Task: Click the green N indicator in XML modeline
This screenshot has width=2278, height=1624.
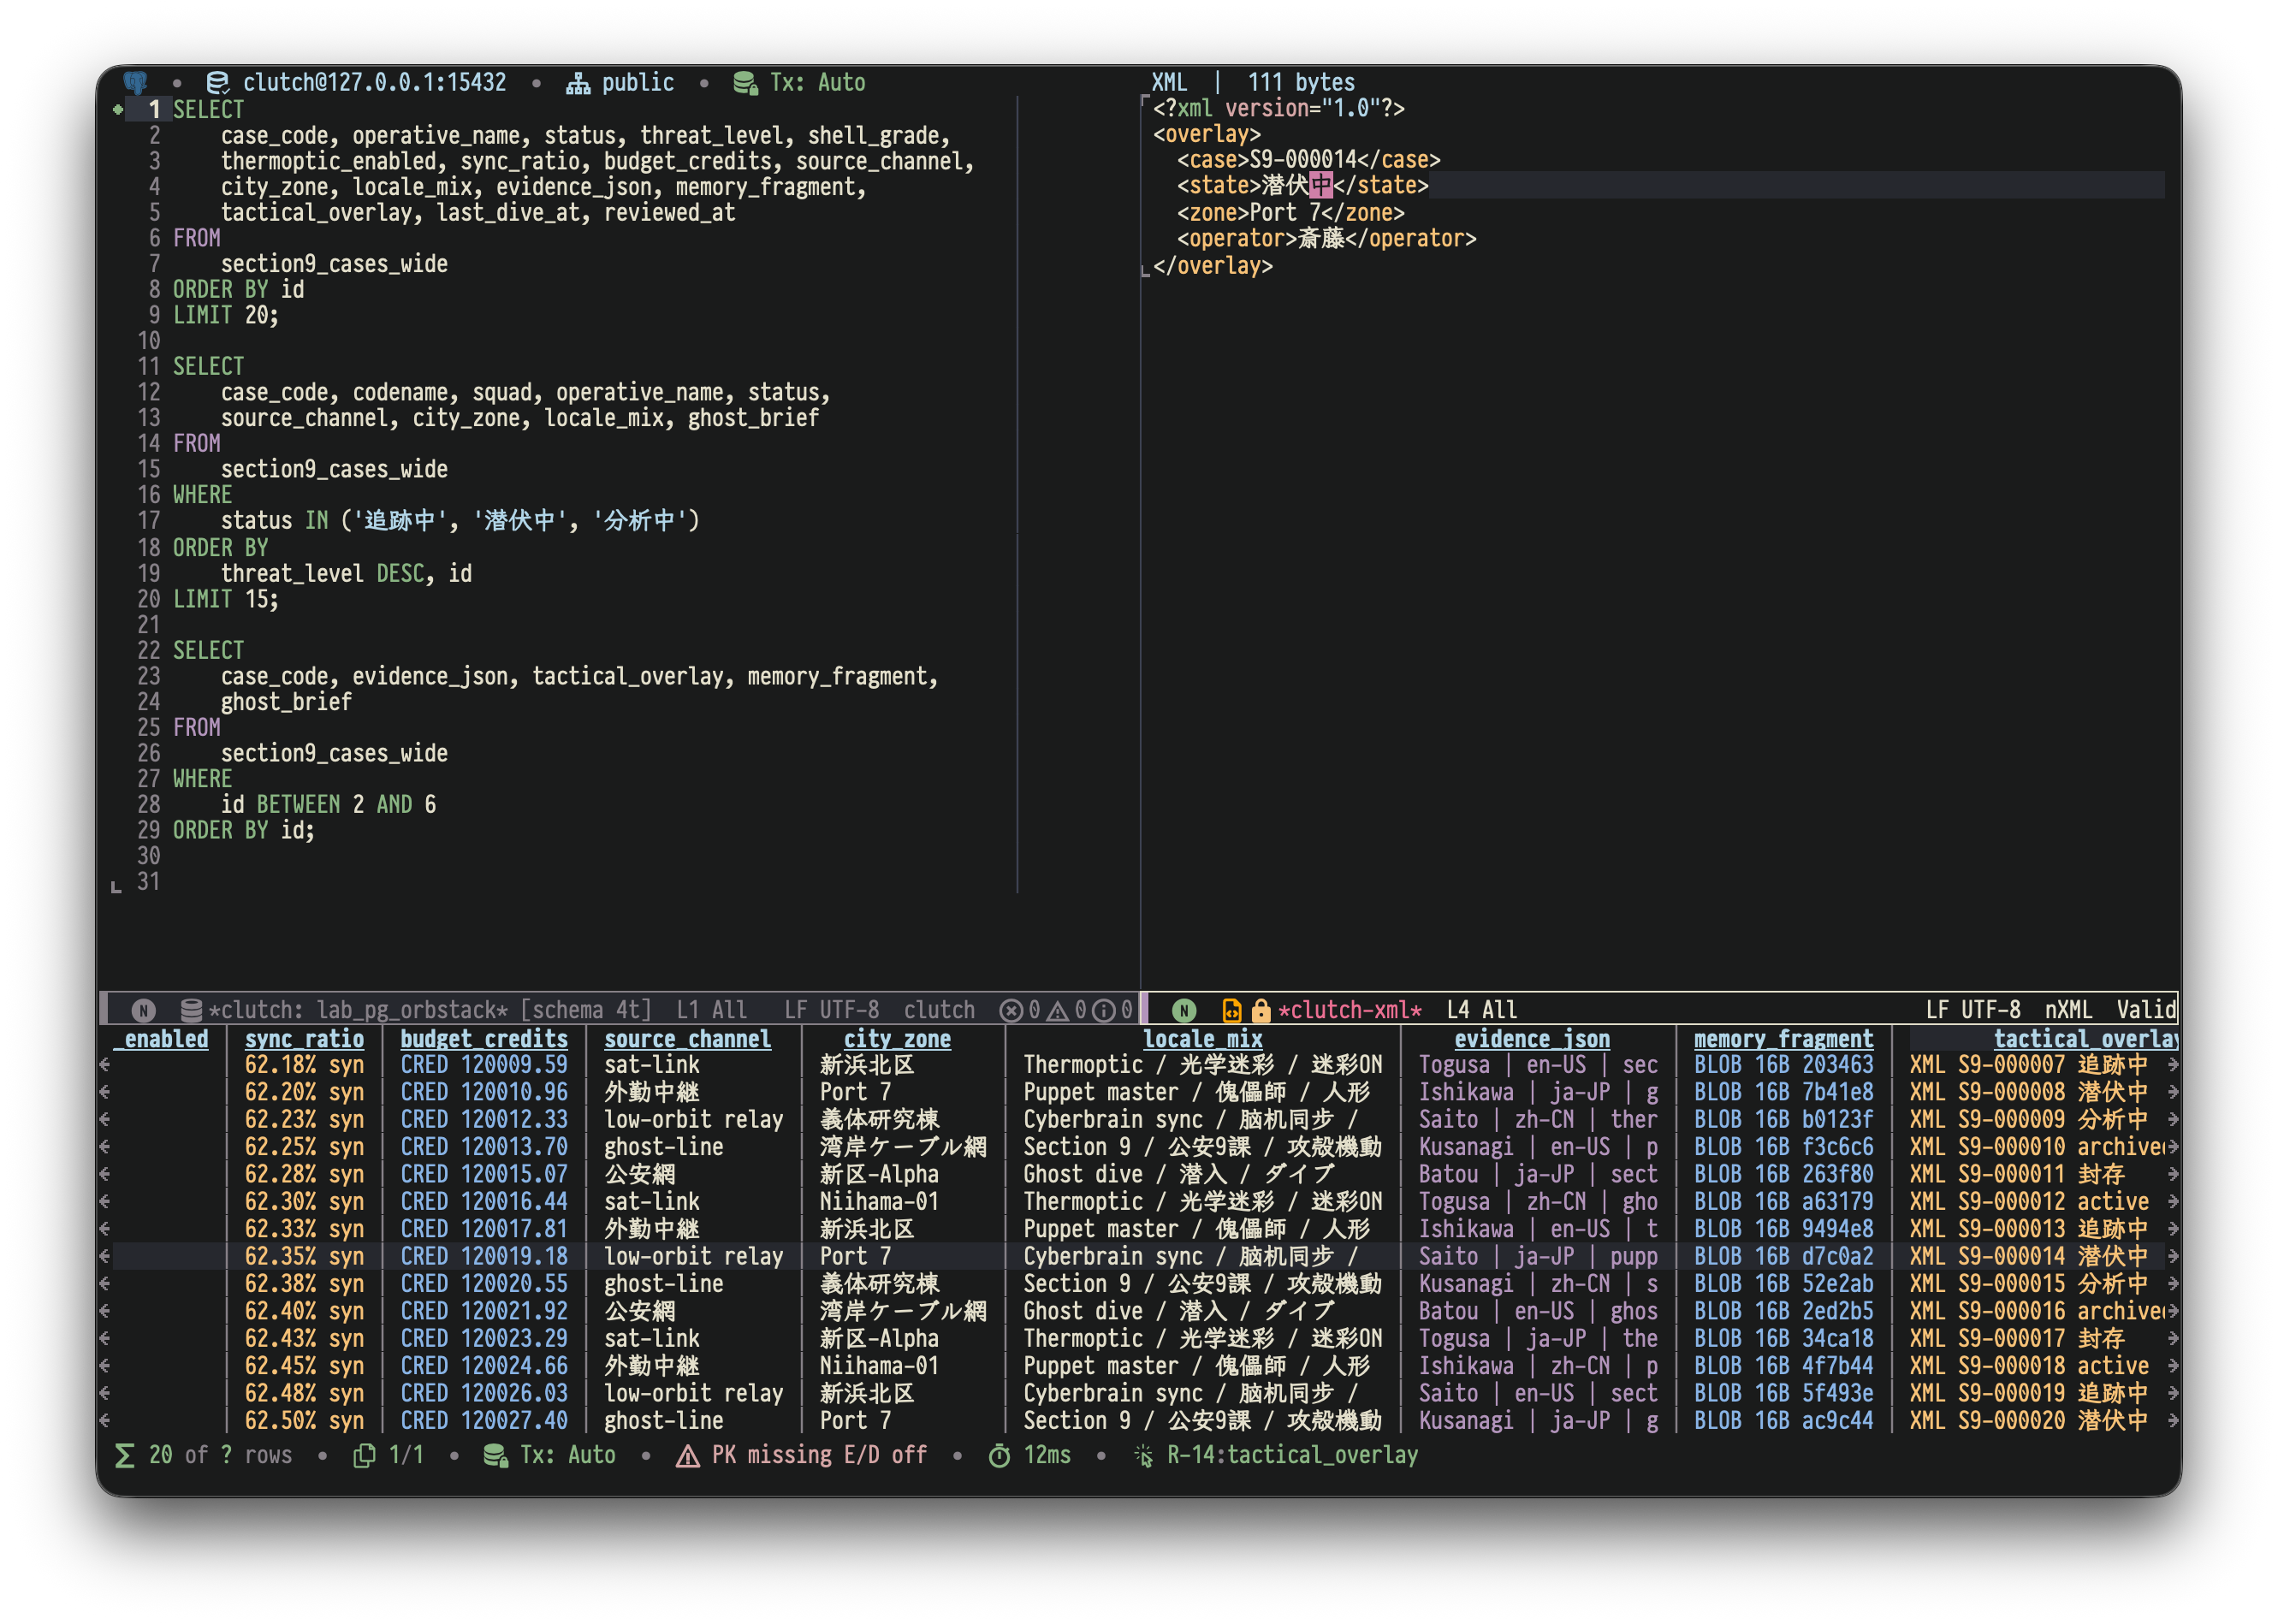Action: coord(1184,1010)
